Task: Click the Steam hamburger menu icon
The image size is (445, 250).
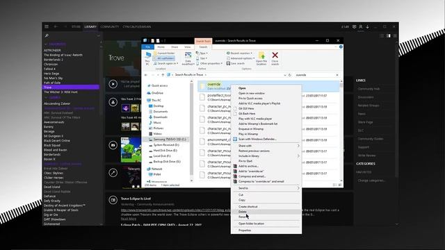Action: pos(47,26)
